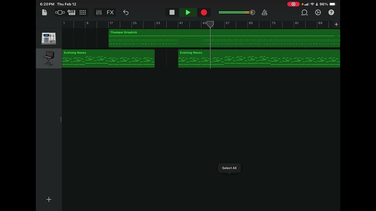Open the Live Loops grid view
376x211 pixels.
click(x=83, y=12)
